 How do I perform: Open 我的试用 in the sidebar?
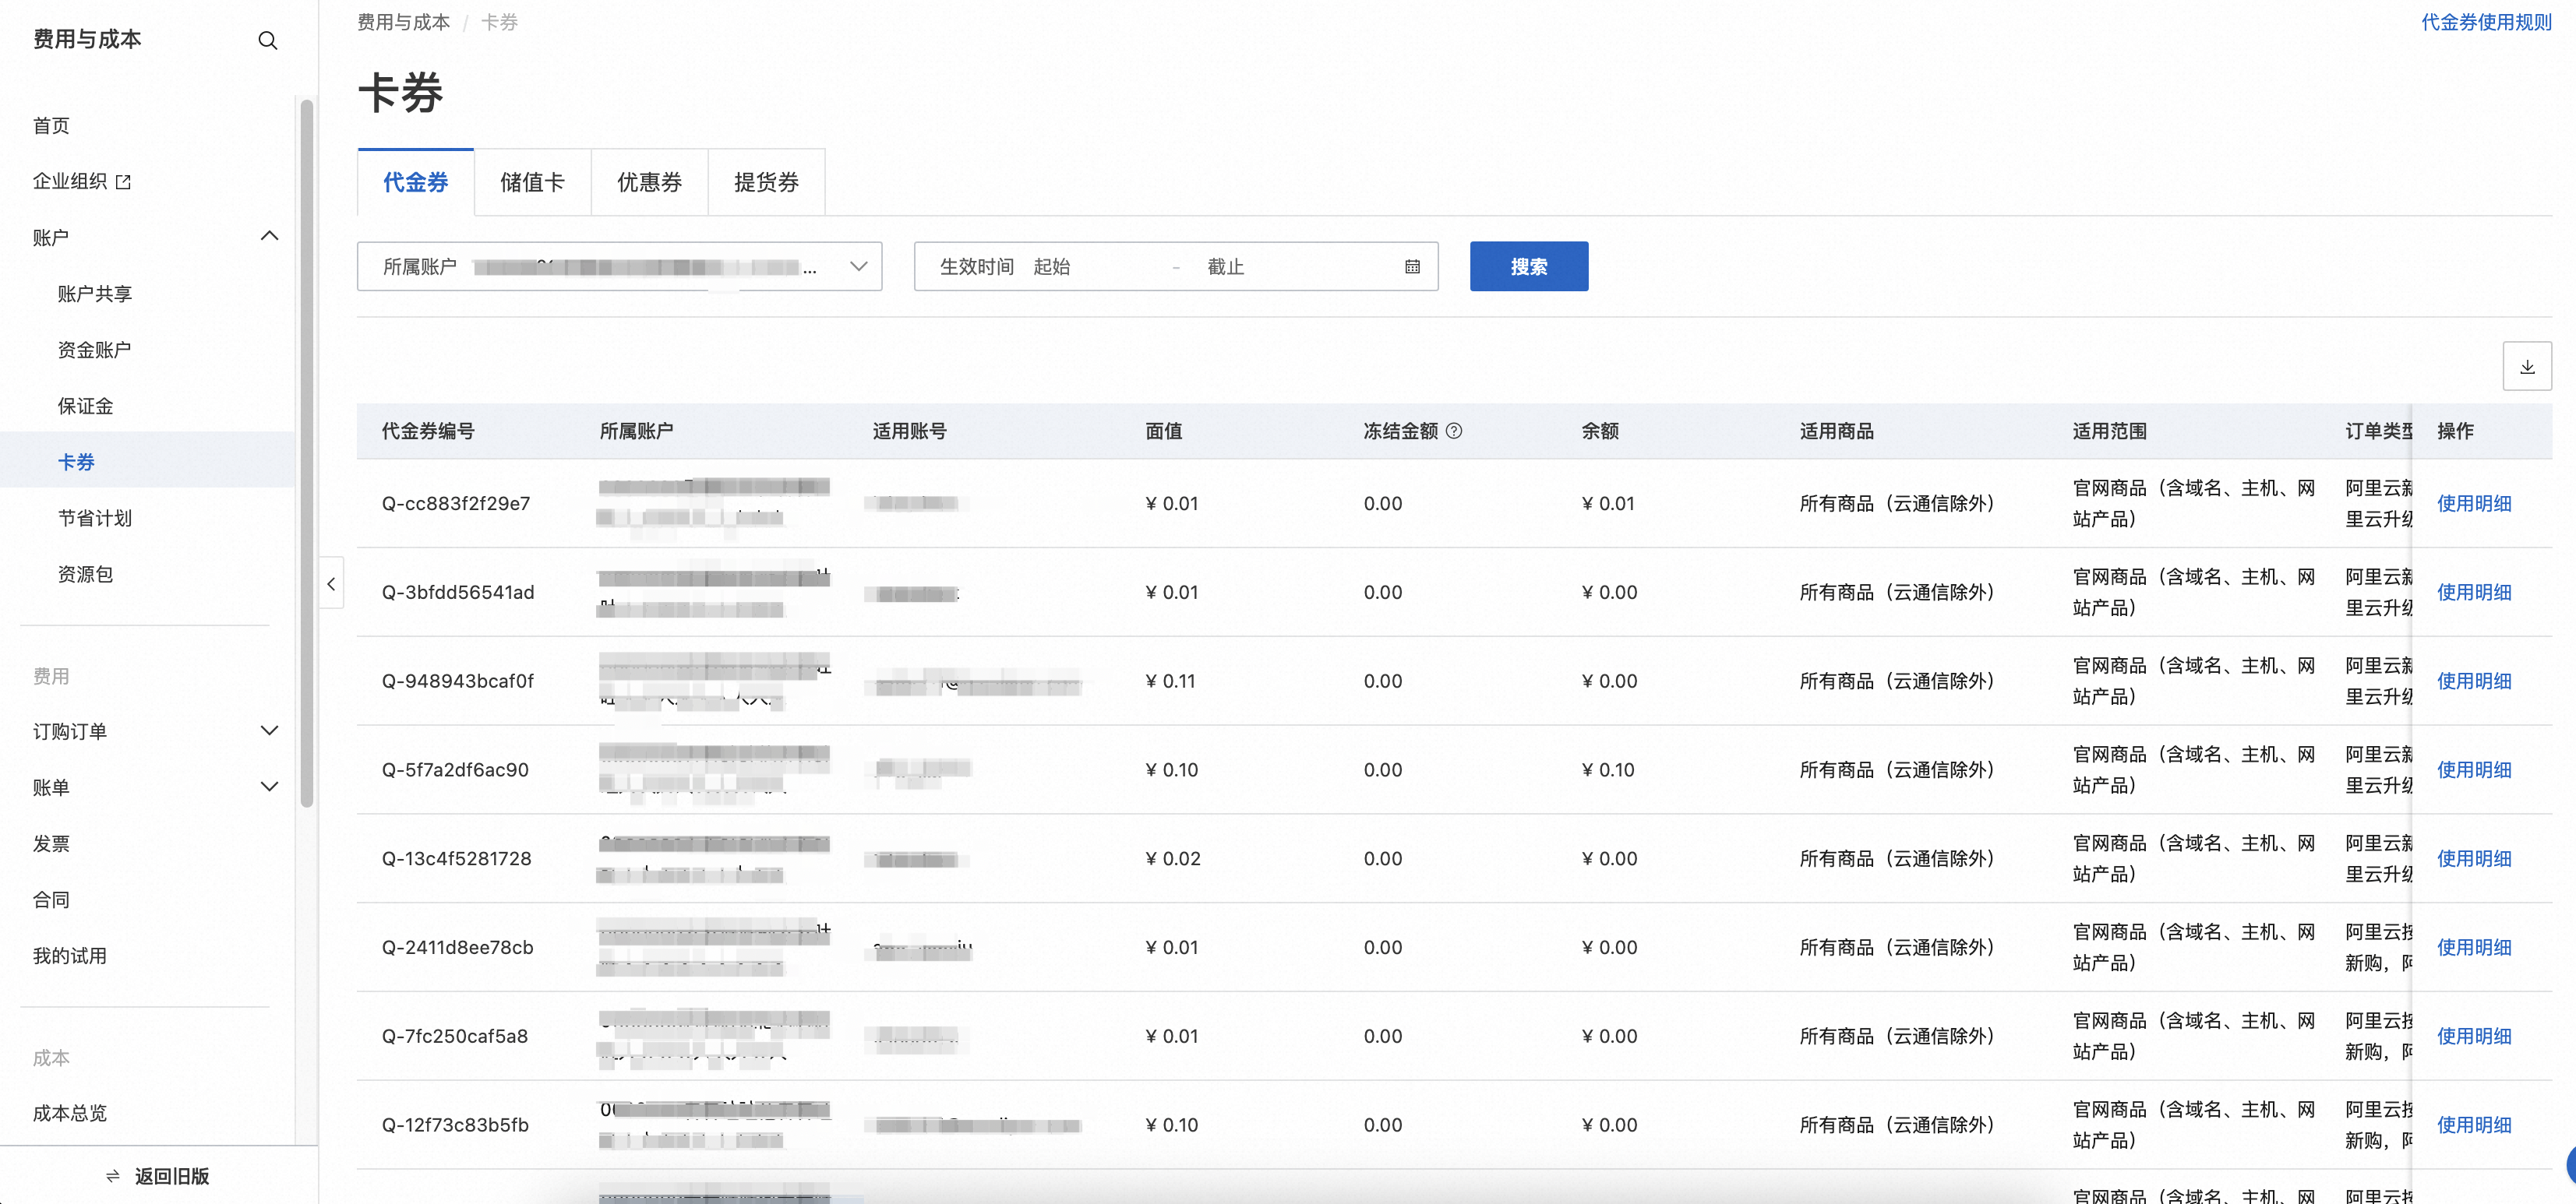[70, 956]
